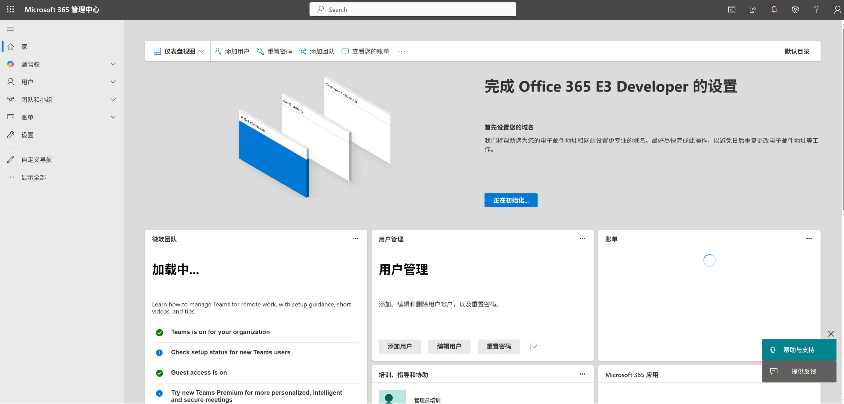Click the 编辑用户 button

tap(449, 346)
